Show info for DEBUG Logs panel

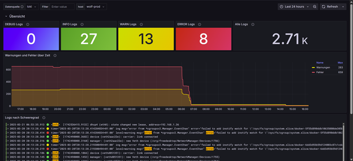click(x=27, y=24)
